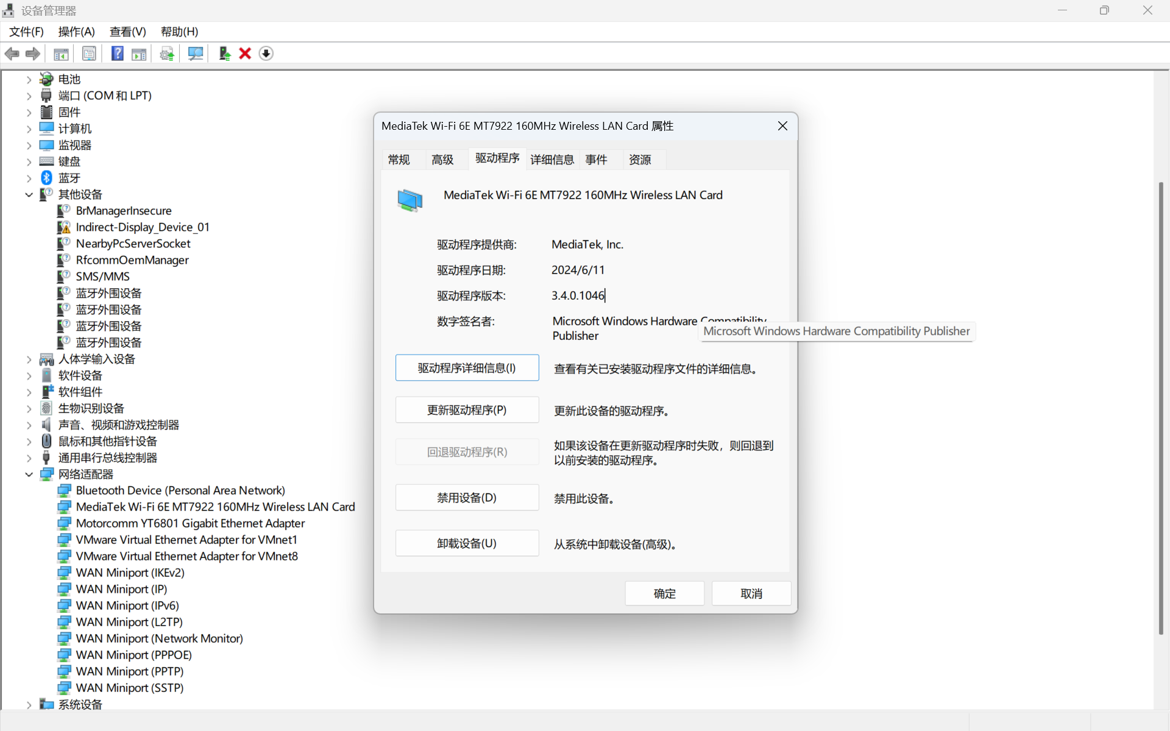Click the red X uninstall device icon

click(245, 54)
